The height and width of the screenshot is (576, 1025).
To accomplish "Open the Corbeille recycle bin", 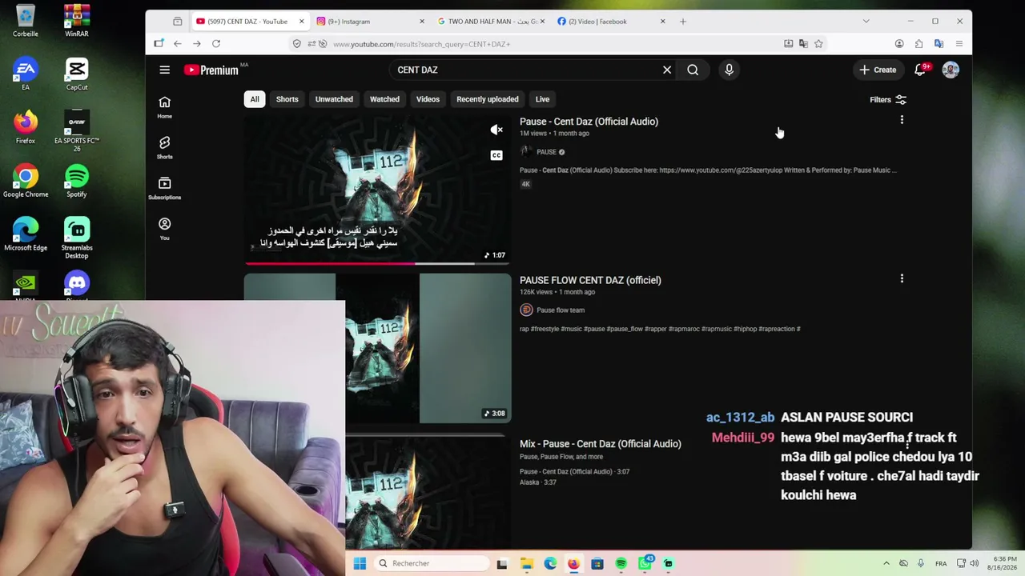I will click(26, 22).
